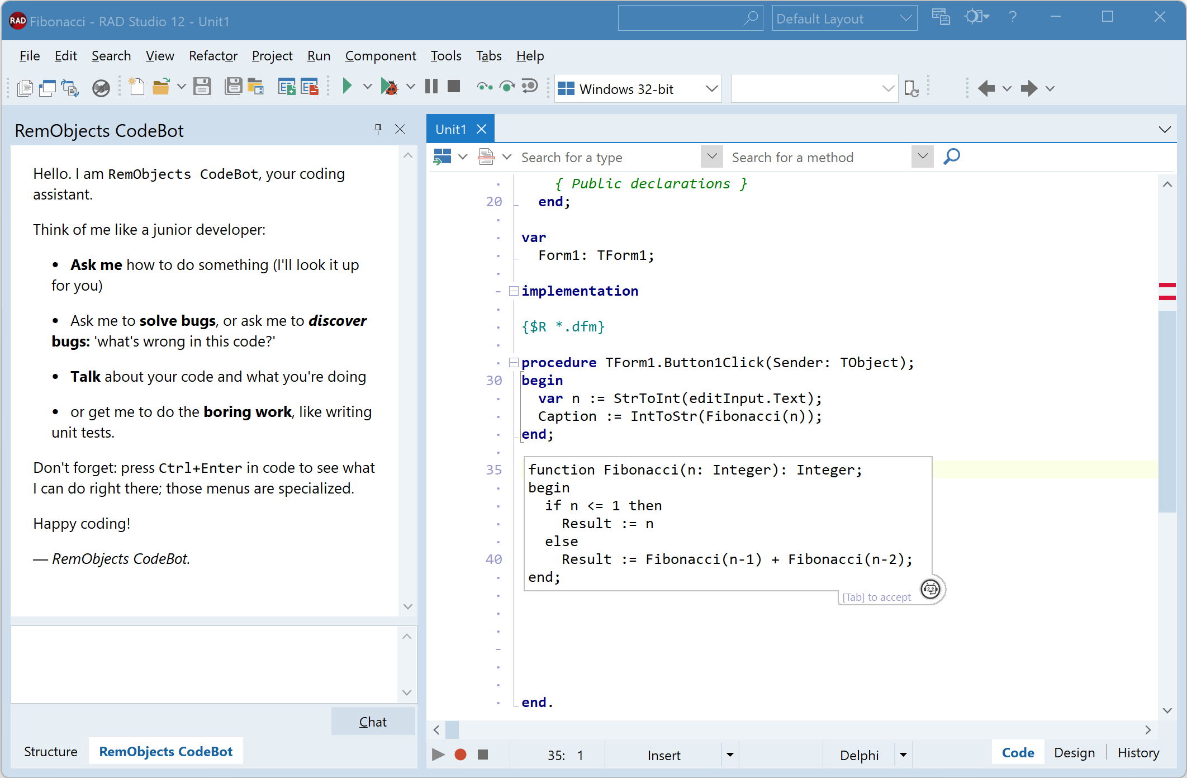The height and width of the screenshot is (778, 1187).
Task: Open the Insert mode dropdown arrow
Action: coord(730,755)
